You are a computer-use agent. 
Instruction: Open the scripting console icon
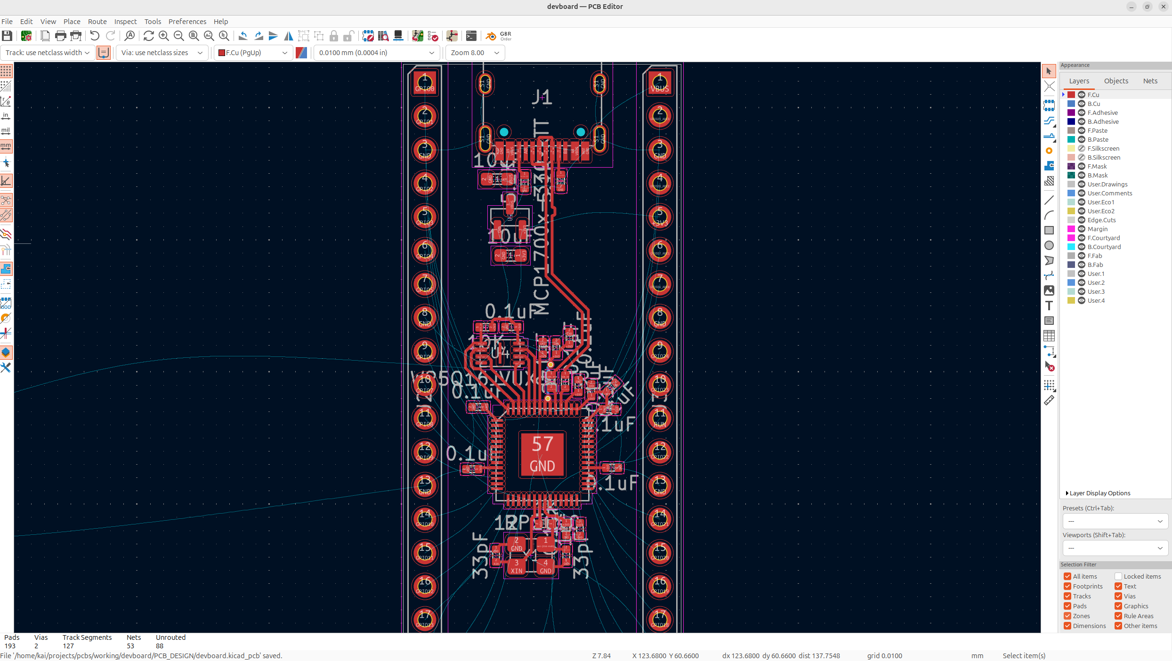(471, 36)
